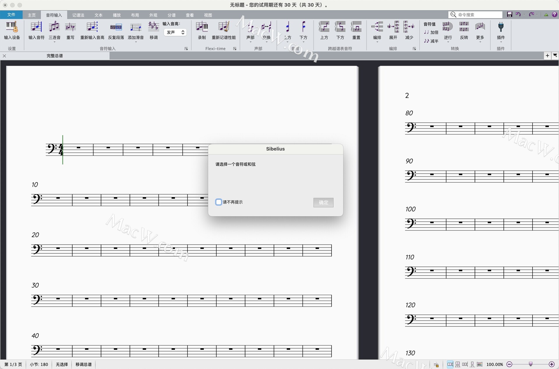Open the Note Input group dialog launcher
The width and height of the screenshot is (559, 369).
click(x=186, y=49)
